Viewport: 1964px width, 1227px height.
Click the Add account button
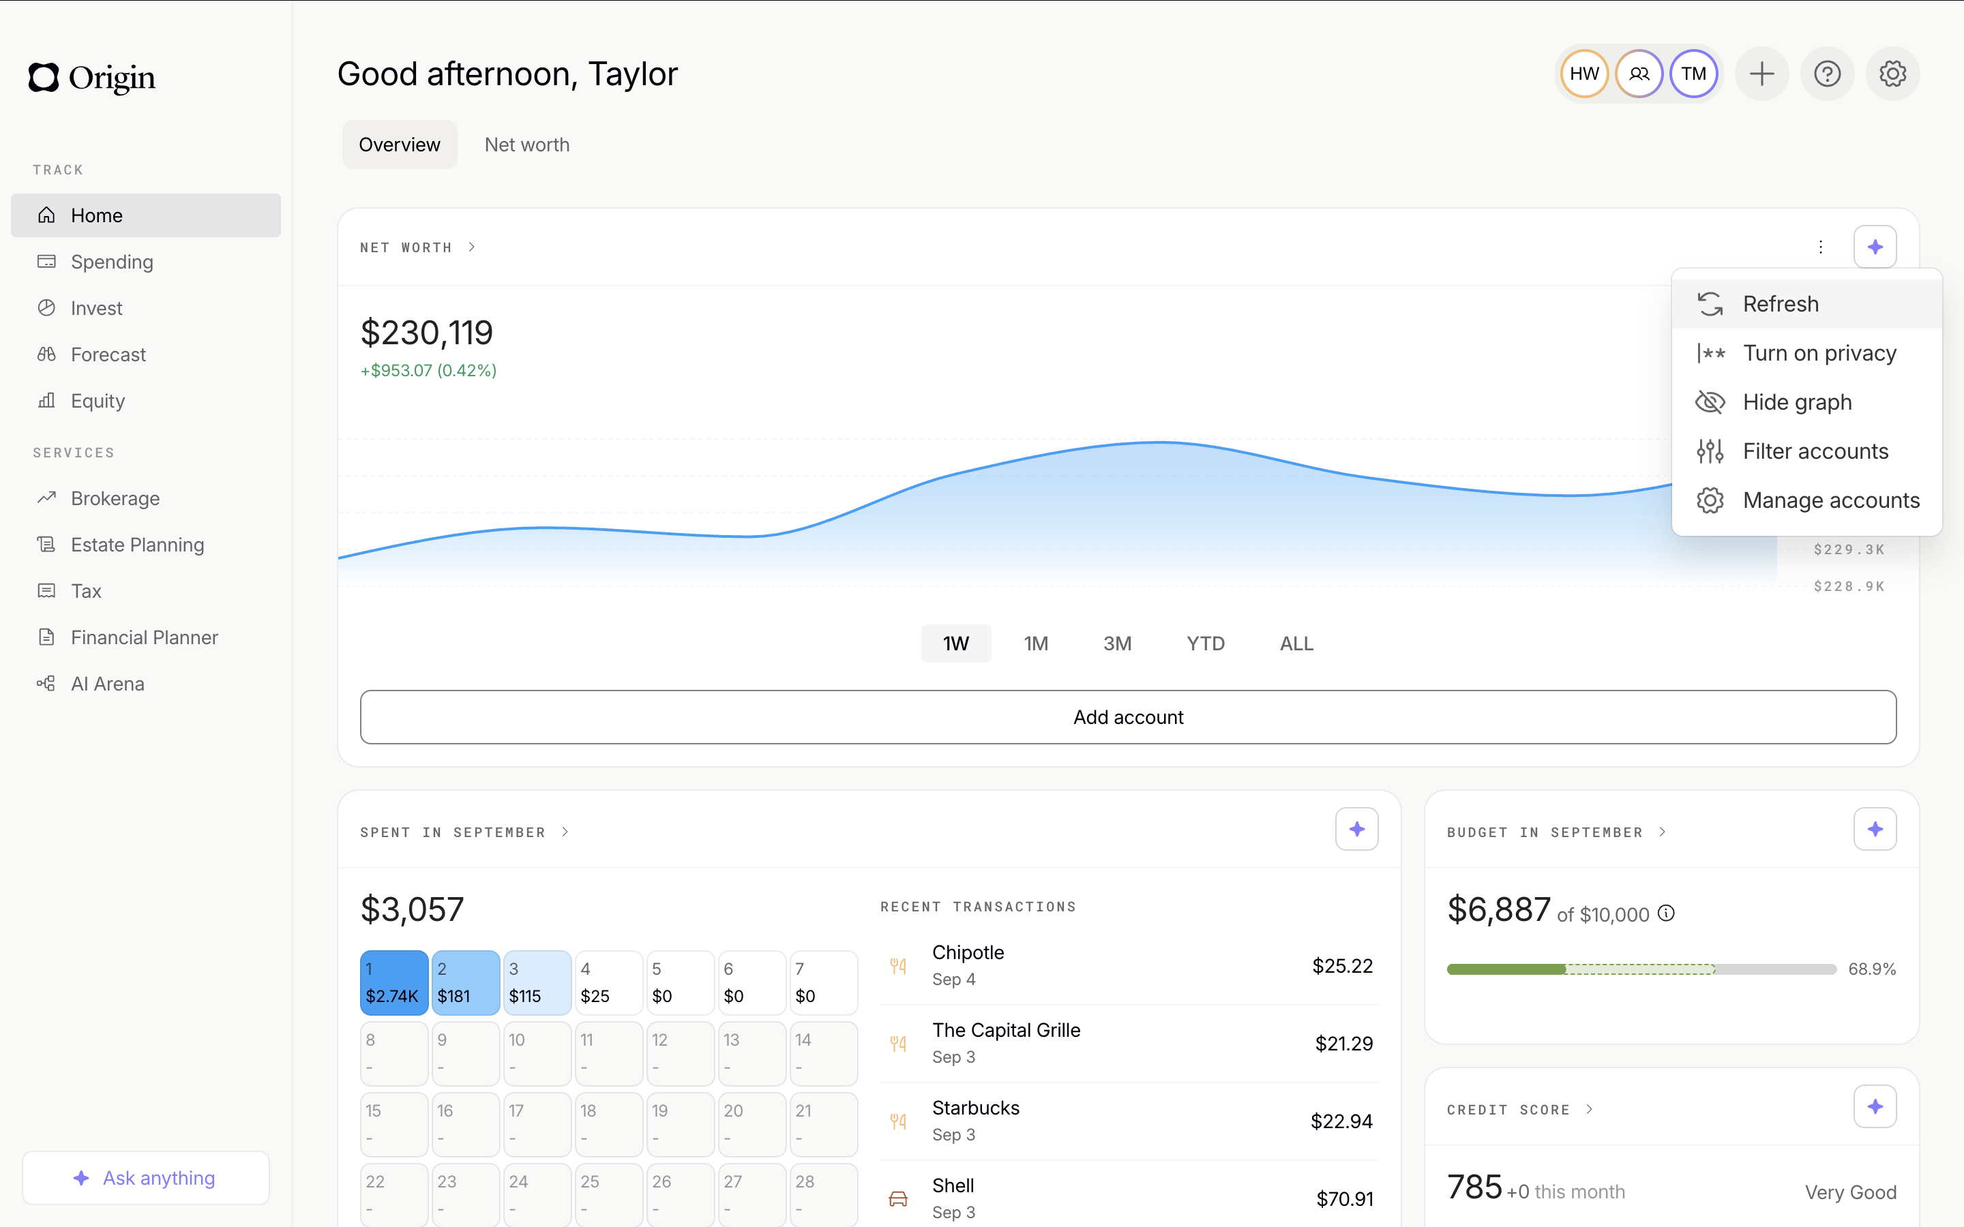click(x=1127, y=717)
